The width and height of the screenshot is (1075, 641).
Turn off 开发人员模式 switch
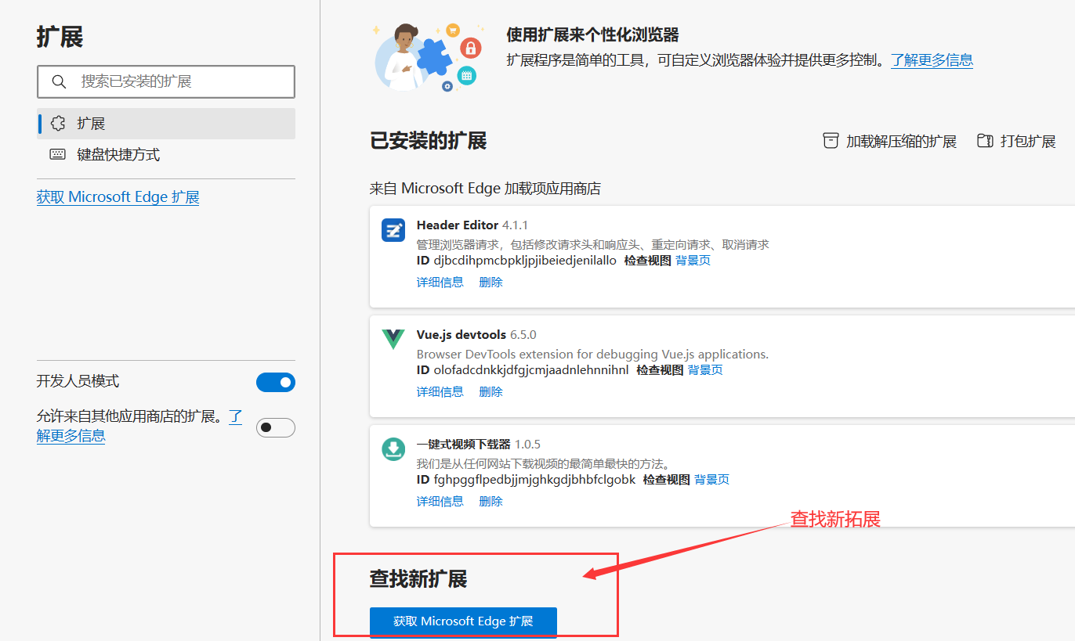coord(276,382)
